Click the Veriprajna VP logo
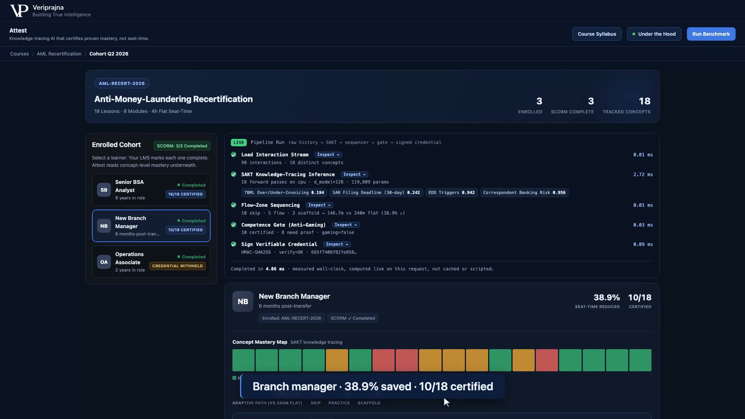 point(19,11)
